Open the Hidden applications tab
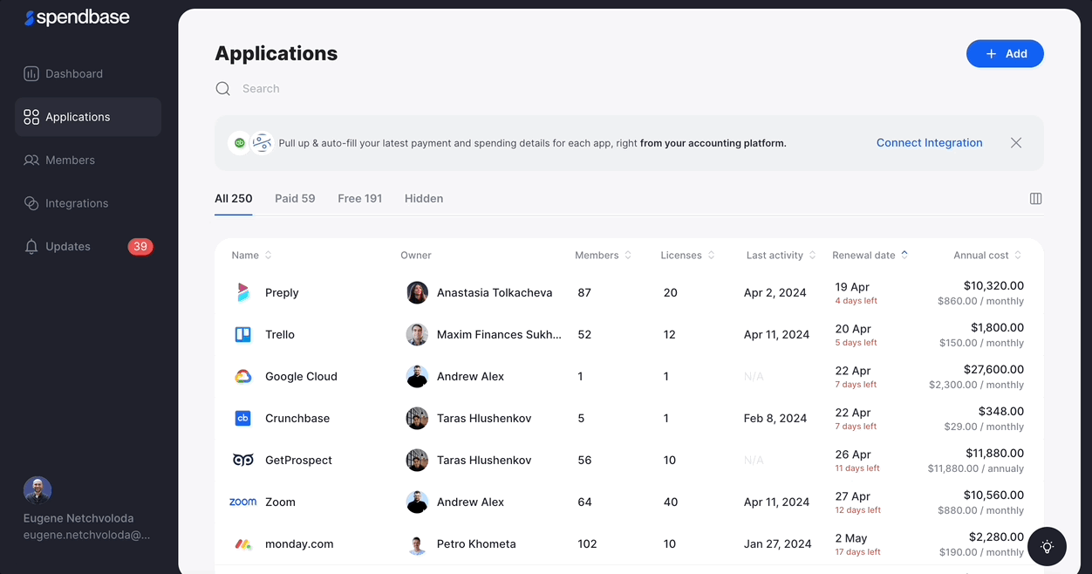The width and height of the screenshot is (1092, 574). [424, 199]
